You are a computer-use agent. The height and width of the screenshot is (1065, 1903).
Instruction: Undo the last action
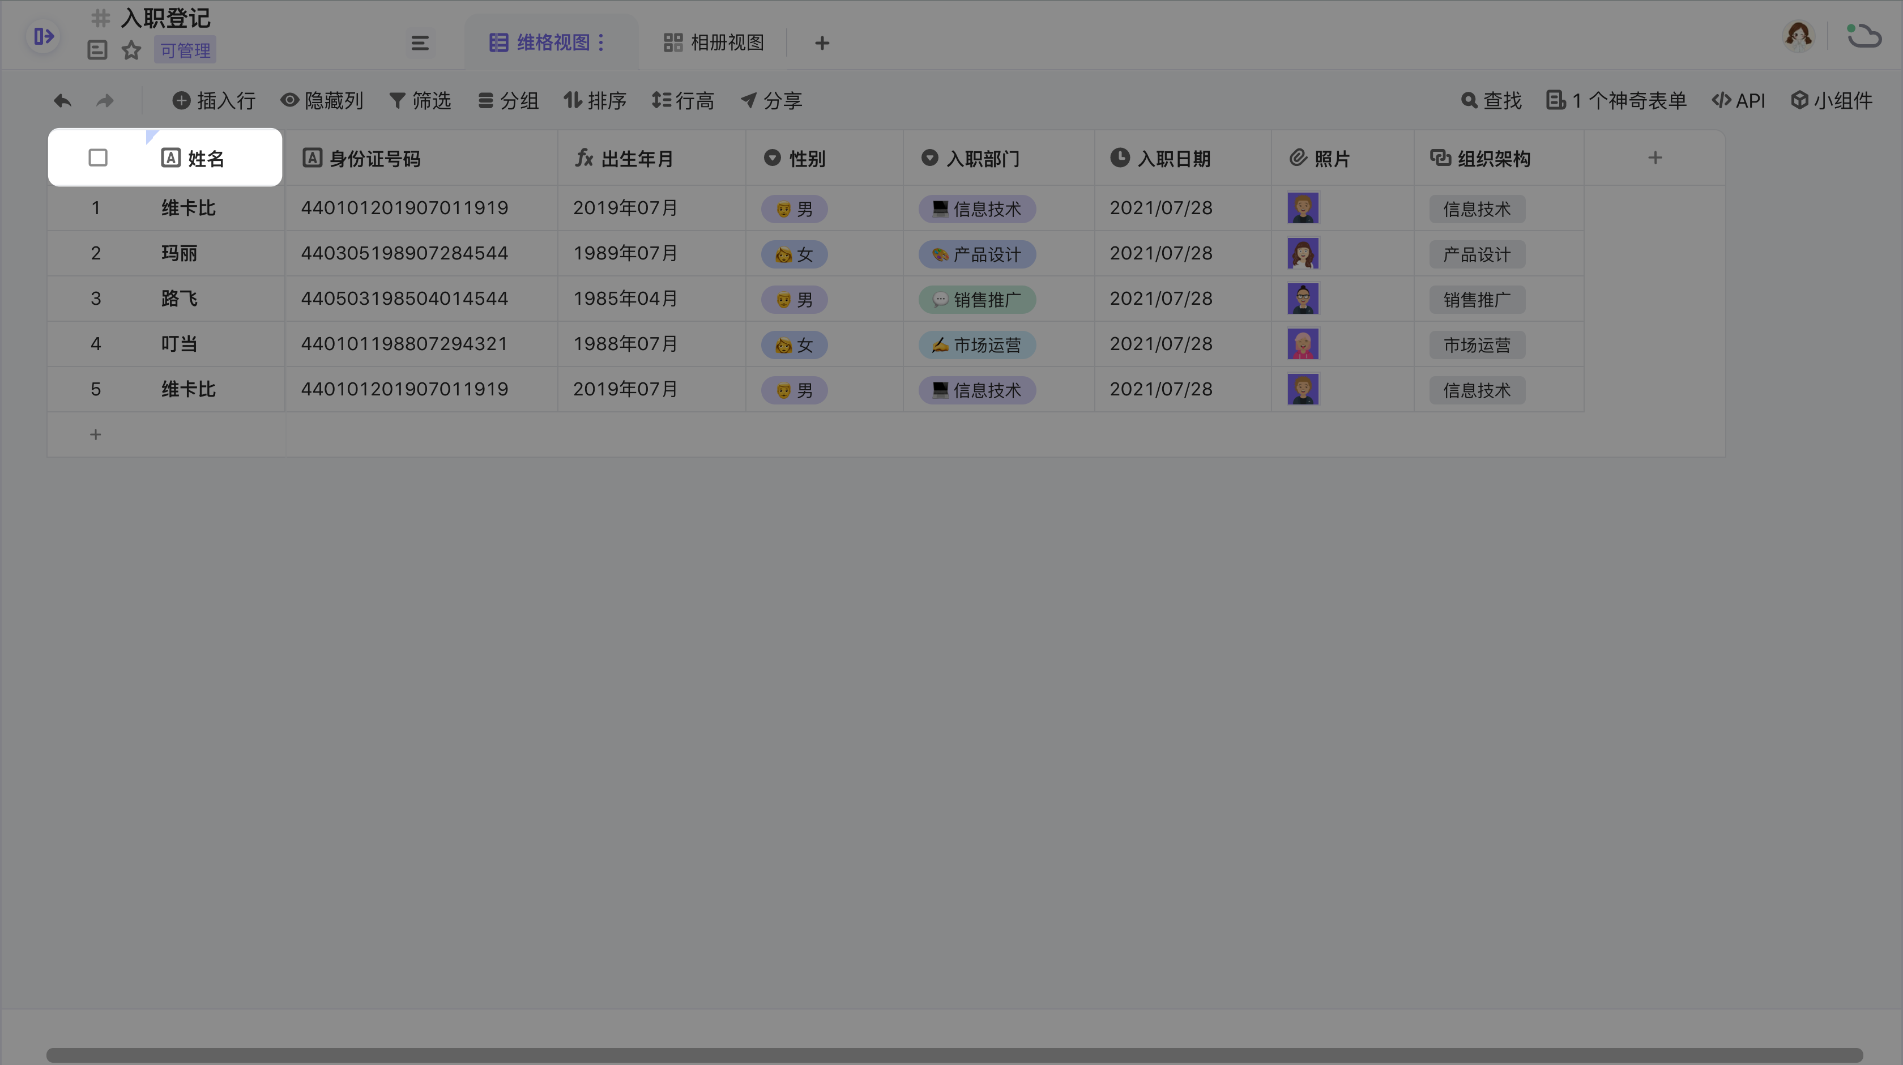tap(63, 100)
